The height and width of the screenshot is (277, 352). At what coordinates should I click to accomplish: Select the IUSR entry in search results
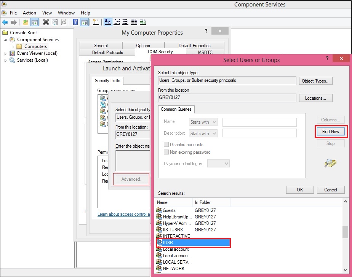[193, 243]
